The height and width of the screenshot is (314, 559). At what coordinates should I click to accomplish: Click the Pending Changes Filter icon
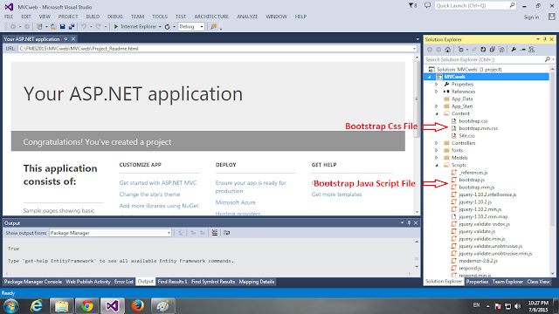coord(460,50)
